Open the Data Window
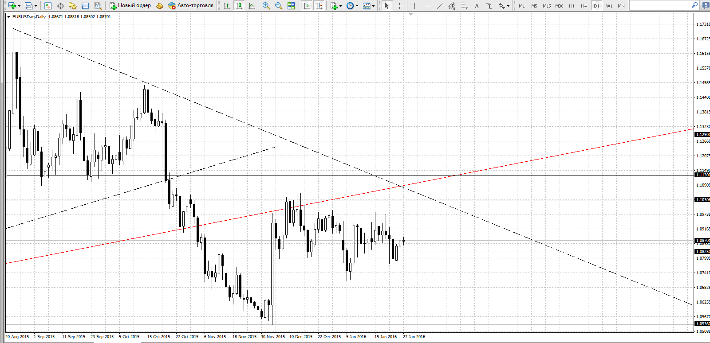The width and height of the screenshot is (710, 343). coord(60,6)
